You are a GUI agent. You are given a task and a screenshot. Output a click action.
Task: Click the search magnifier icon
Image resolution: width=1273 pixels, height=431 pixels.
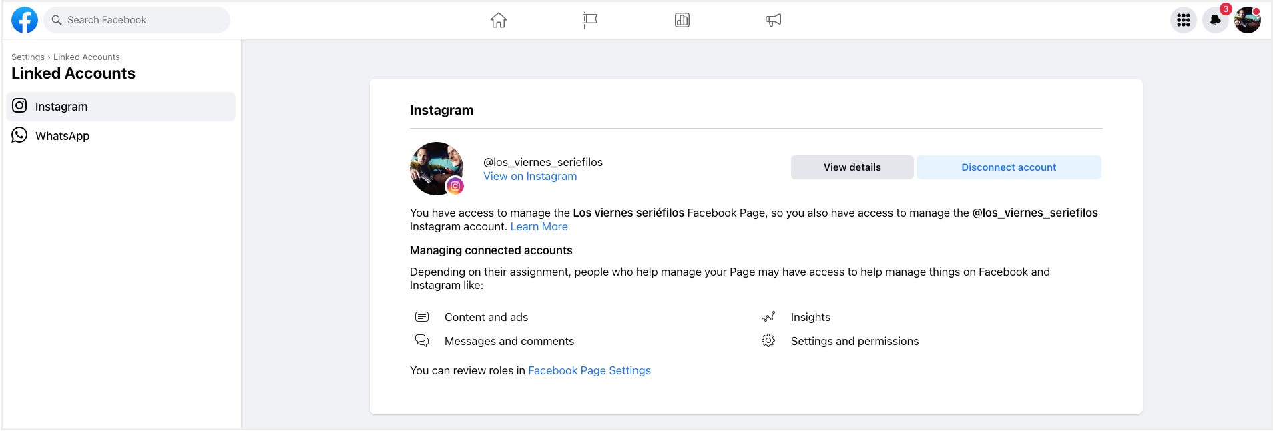[57, 20]
